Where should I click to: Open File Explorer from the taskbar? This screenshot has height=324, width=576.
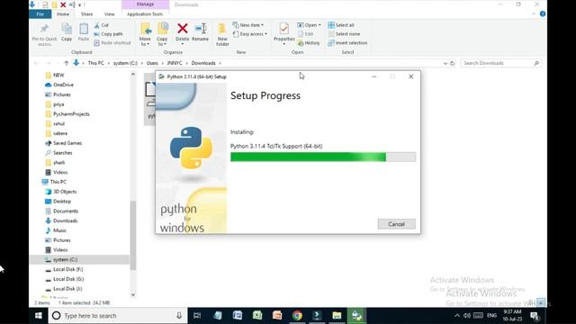(337, 316)
